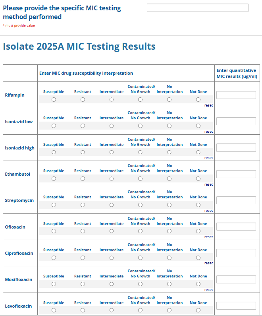Focus the Rifampin quantitative MIC field

[x=236, y=95]
